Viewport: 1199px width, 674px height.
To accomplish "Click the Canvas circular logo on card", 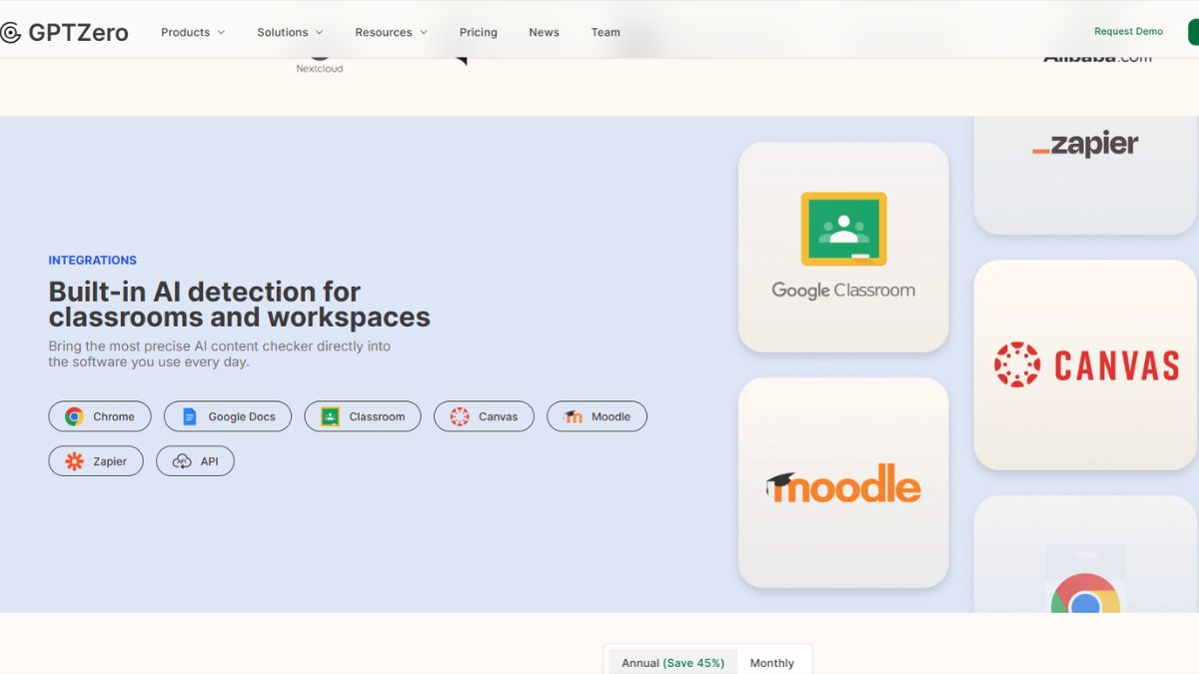I will [1017, 364].
